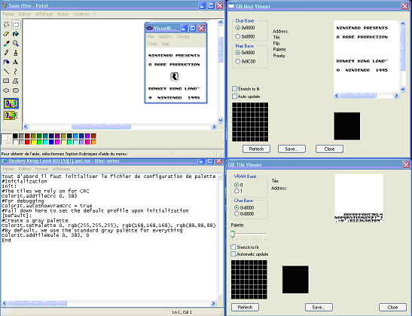Open the Format menu in Bloc-notes
The image size is (412, 316).
click(x=41, y=169)
